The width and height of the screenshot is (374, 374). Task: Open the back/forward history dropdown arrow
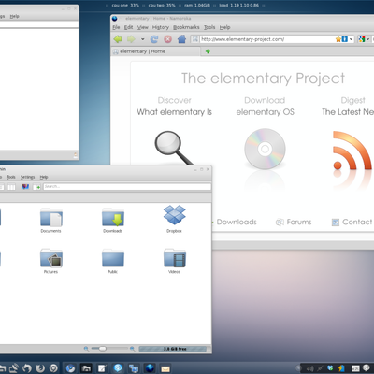[x=142, y=39]
